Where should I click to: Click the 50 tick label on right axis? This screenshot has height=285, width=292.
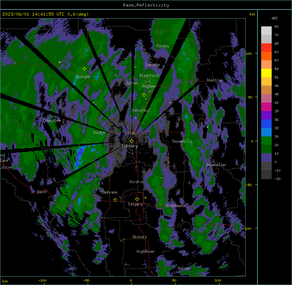point(250,97)
